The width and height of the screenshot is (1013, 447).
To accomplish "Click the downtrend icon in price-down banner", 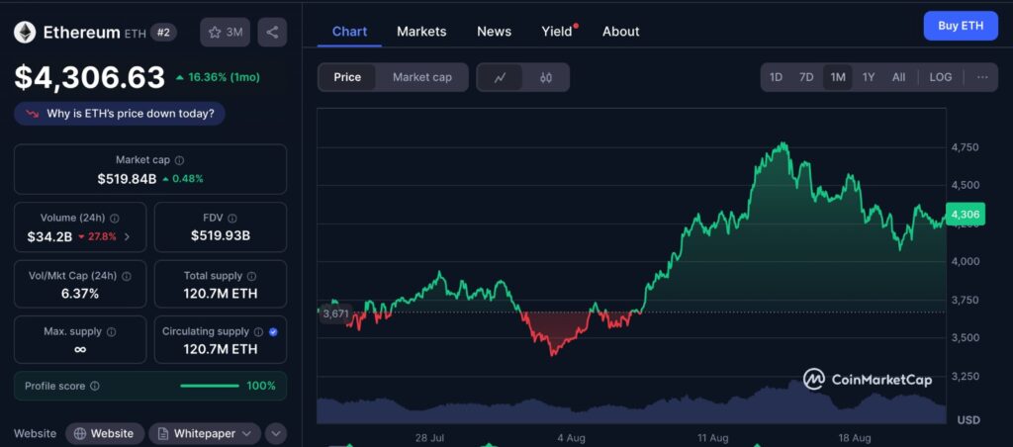I will click(33, 114).
